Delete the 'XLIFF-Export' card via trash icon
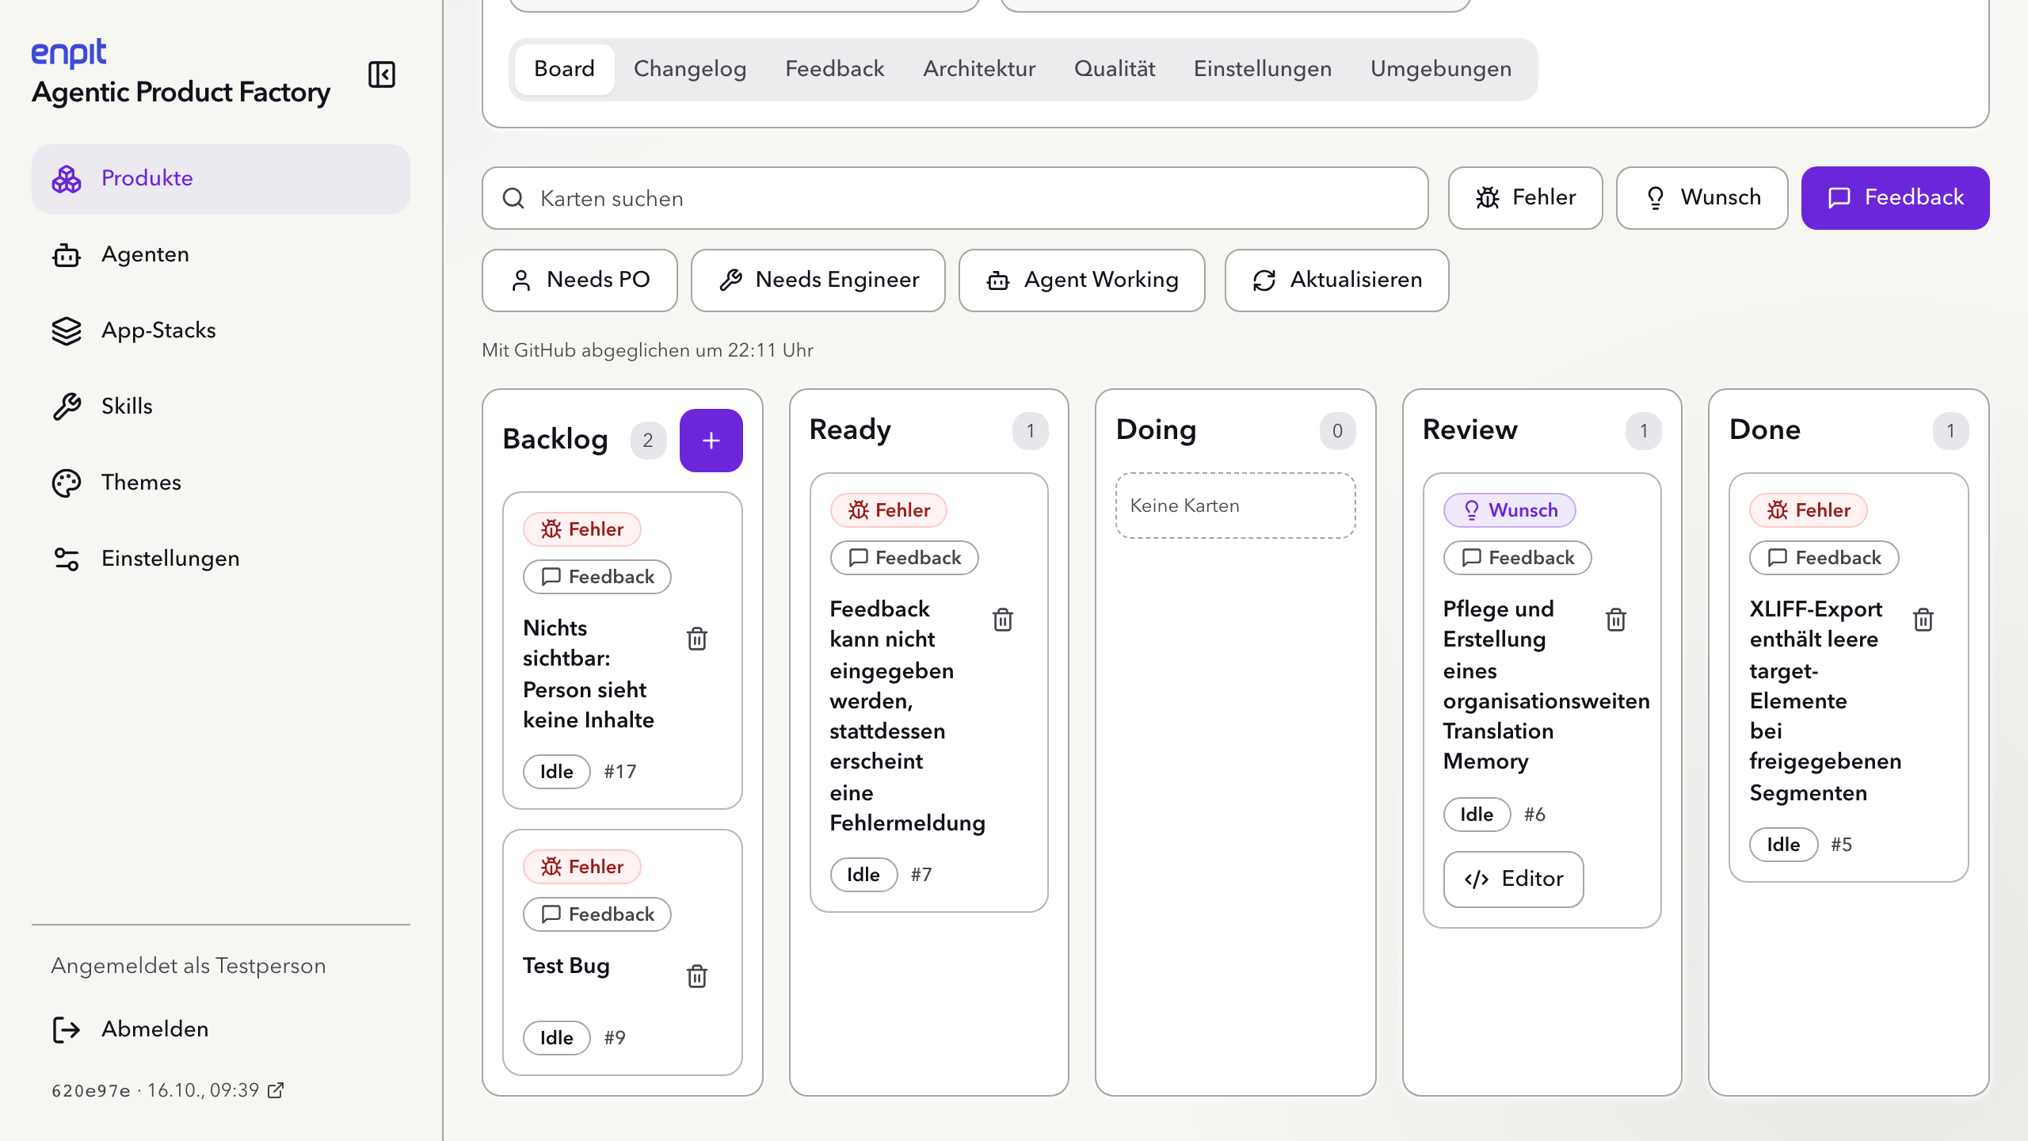Viewport: 2028px width, 1141px height. [1923, 620]
